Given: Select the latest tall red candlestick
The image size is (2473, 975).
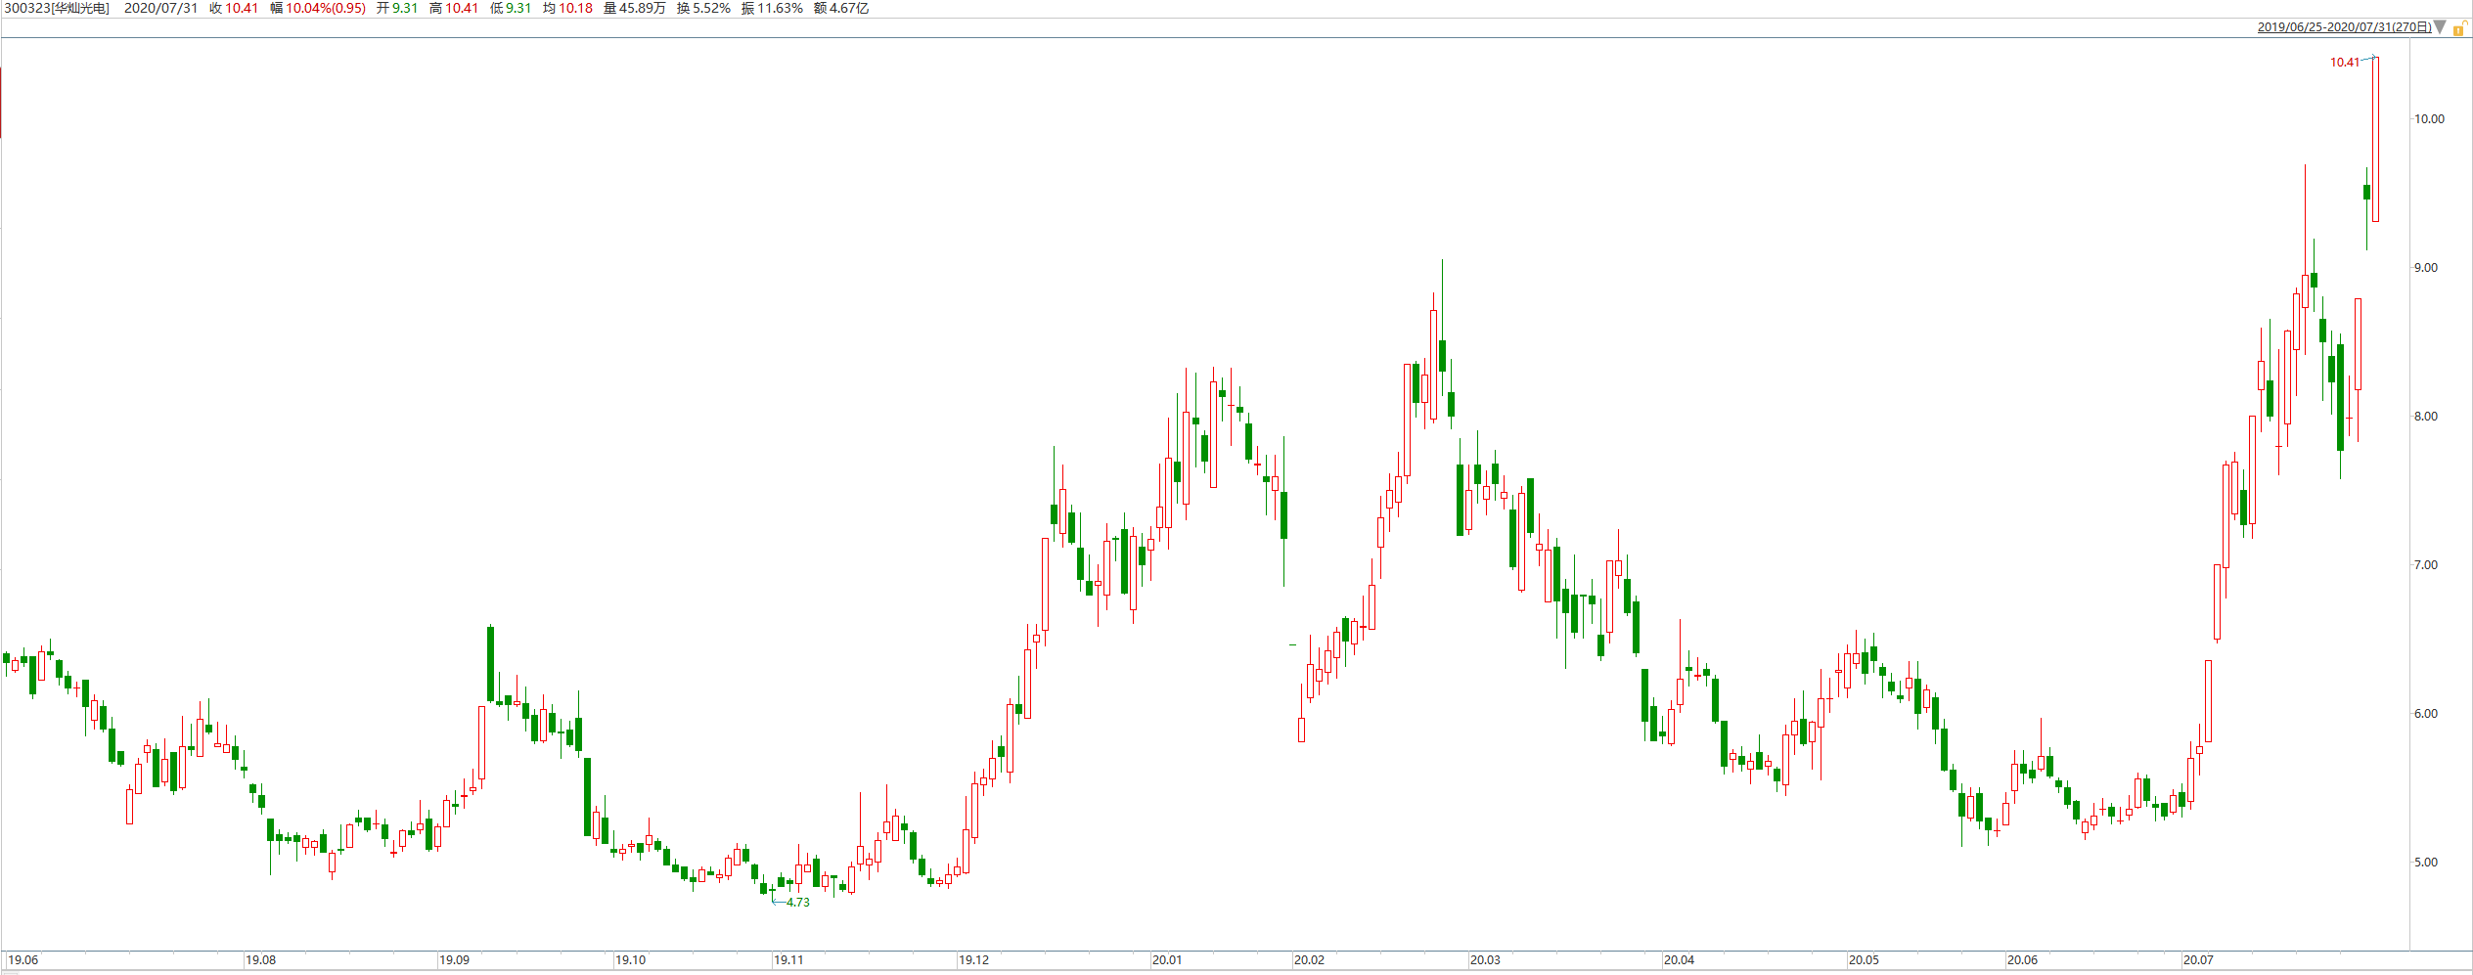Looking at the screenshot, I should (x=2375, y=139).
